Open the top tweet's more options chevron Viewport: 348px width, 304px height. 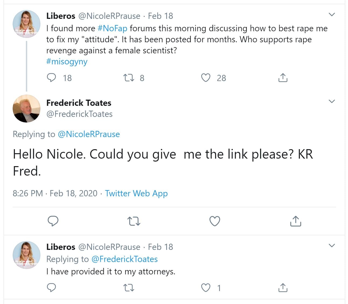(x=332, y=15)
